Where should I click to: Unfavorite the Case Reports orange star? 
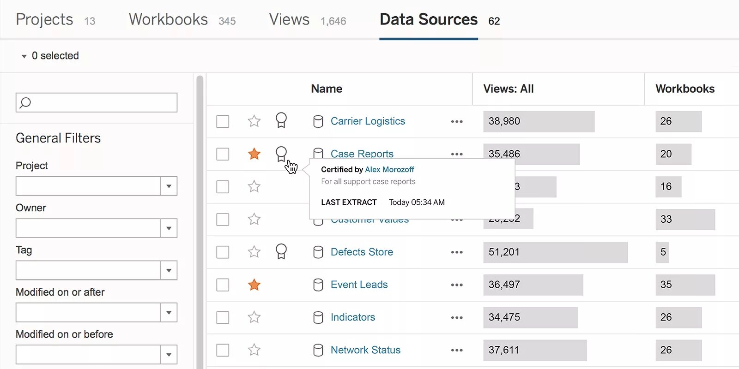(254, 154)
